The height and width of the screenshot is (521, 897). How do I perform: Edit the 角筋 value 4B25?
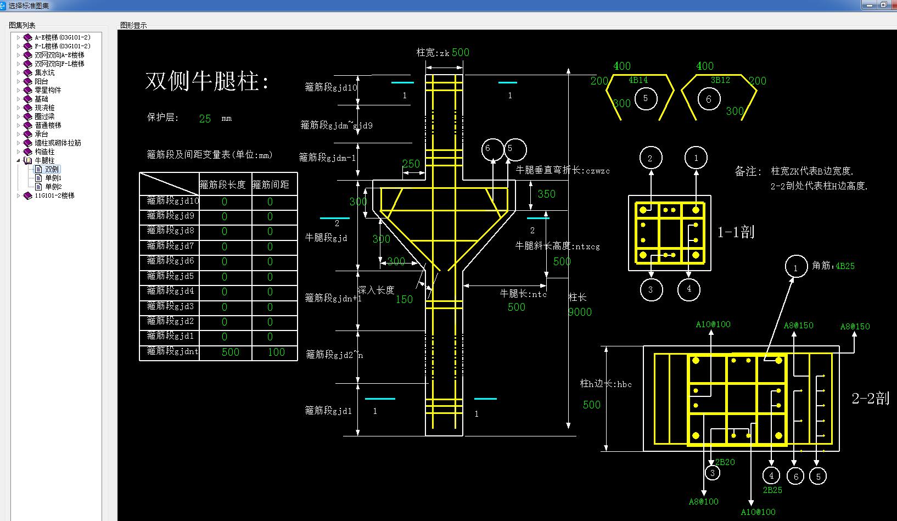click(845, 266)
